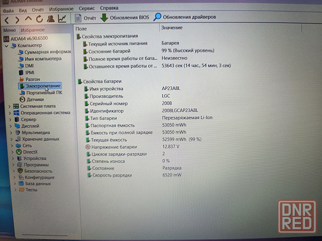Click the Back navigation arrow

coord(7,20)
